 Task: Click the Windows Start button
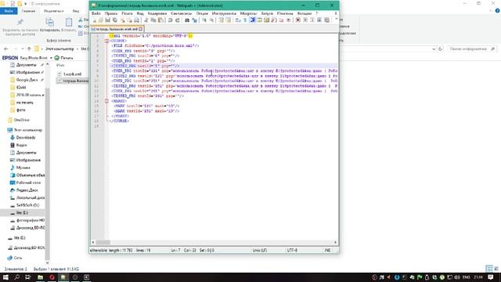point(5,277)
